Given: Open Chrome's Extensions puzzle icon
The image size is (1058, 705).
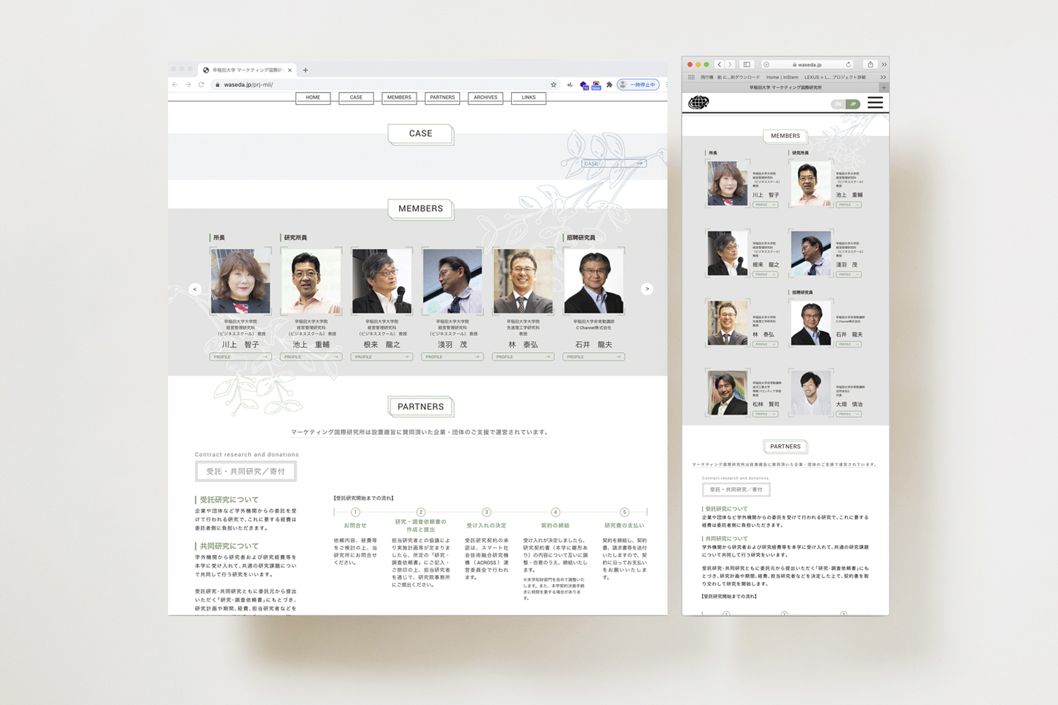Looking at the screenshot, I should tap(610, 85).
